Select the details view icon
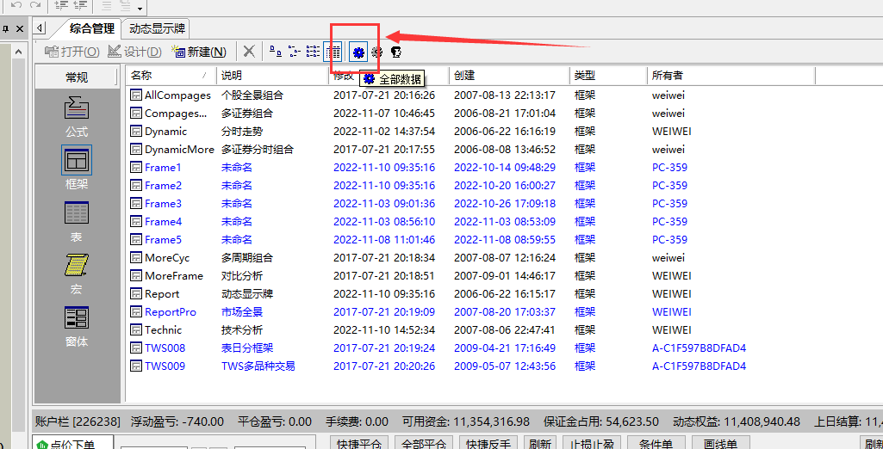Screen dimensions: 883x449 point(333,52)
